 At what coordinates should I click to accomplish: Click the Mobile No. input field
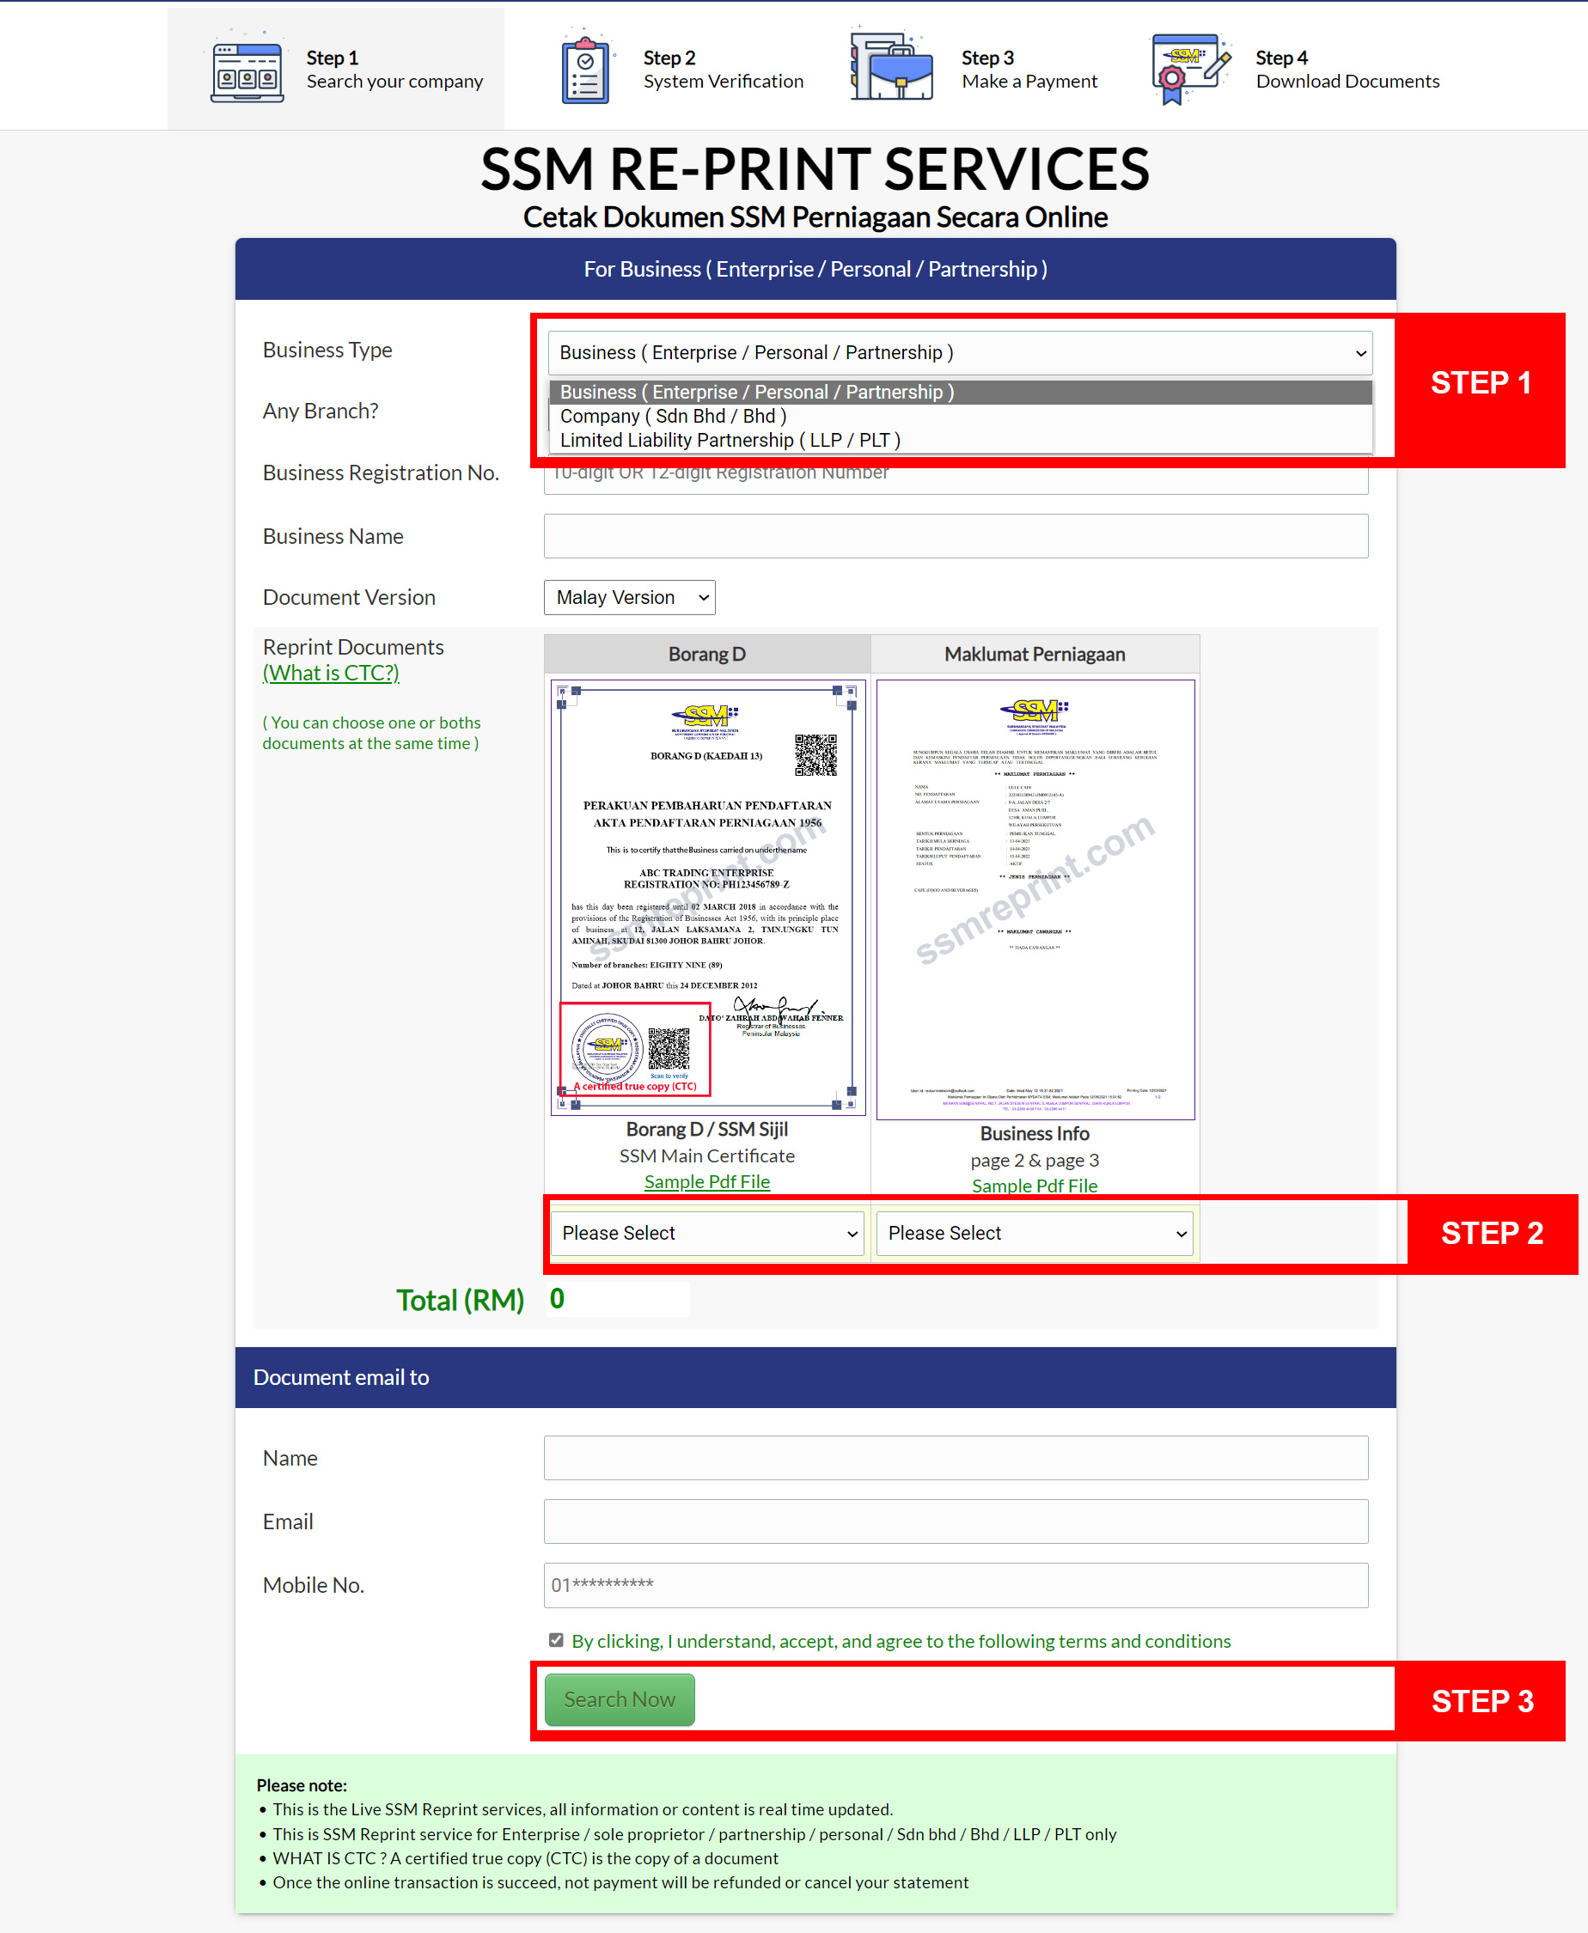coord(956,1586)
